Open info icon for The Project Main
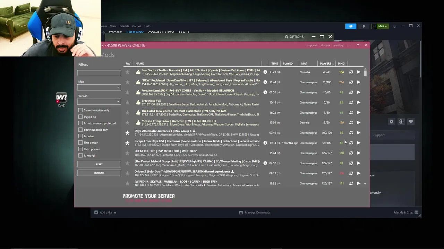Viewport: 444px width, 249px height. coord(265,163)
